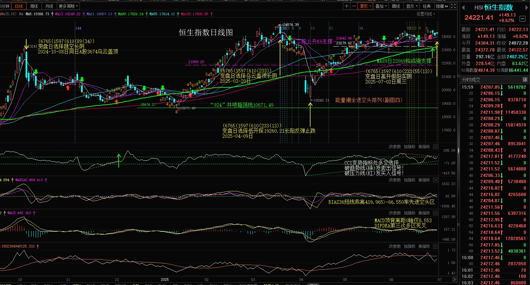The width and height of the screenshot is (530, 285).
Task: Click 加指标 in the MACD panel
Action: point(409,213)
